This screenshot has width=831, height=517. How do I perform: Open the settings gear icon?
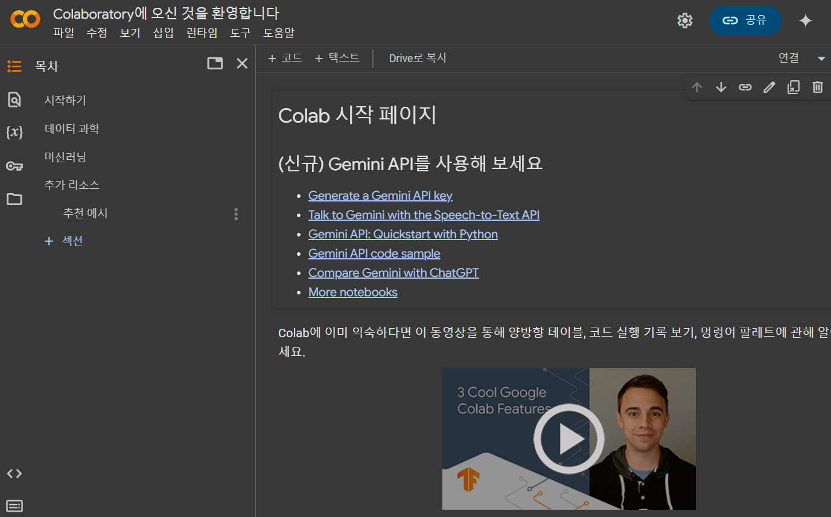[x=685, y=21]
